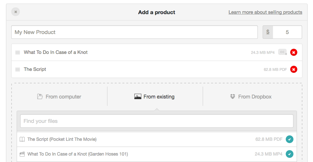Viewport: 313px width, 162px height.
Task: Click the dollar currency symbol selector
Action: [x=268, y=32]
